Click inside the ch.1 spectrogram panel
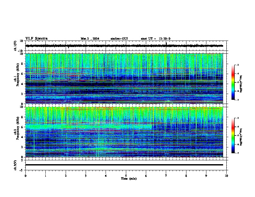The width and height of the screenshot is (255, 197). coord(124,79)
